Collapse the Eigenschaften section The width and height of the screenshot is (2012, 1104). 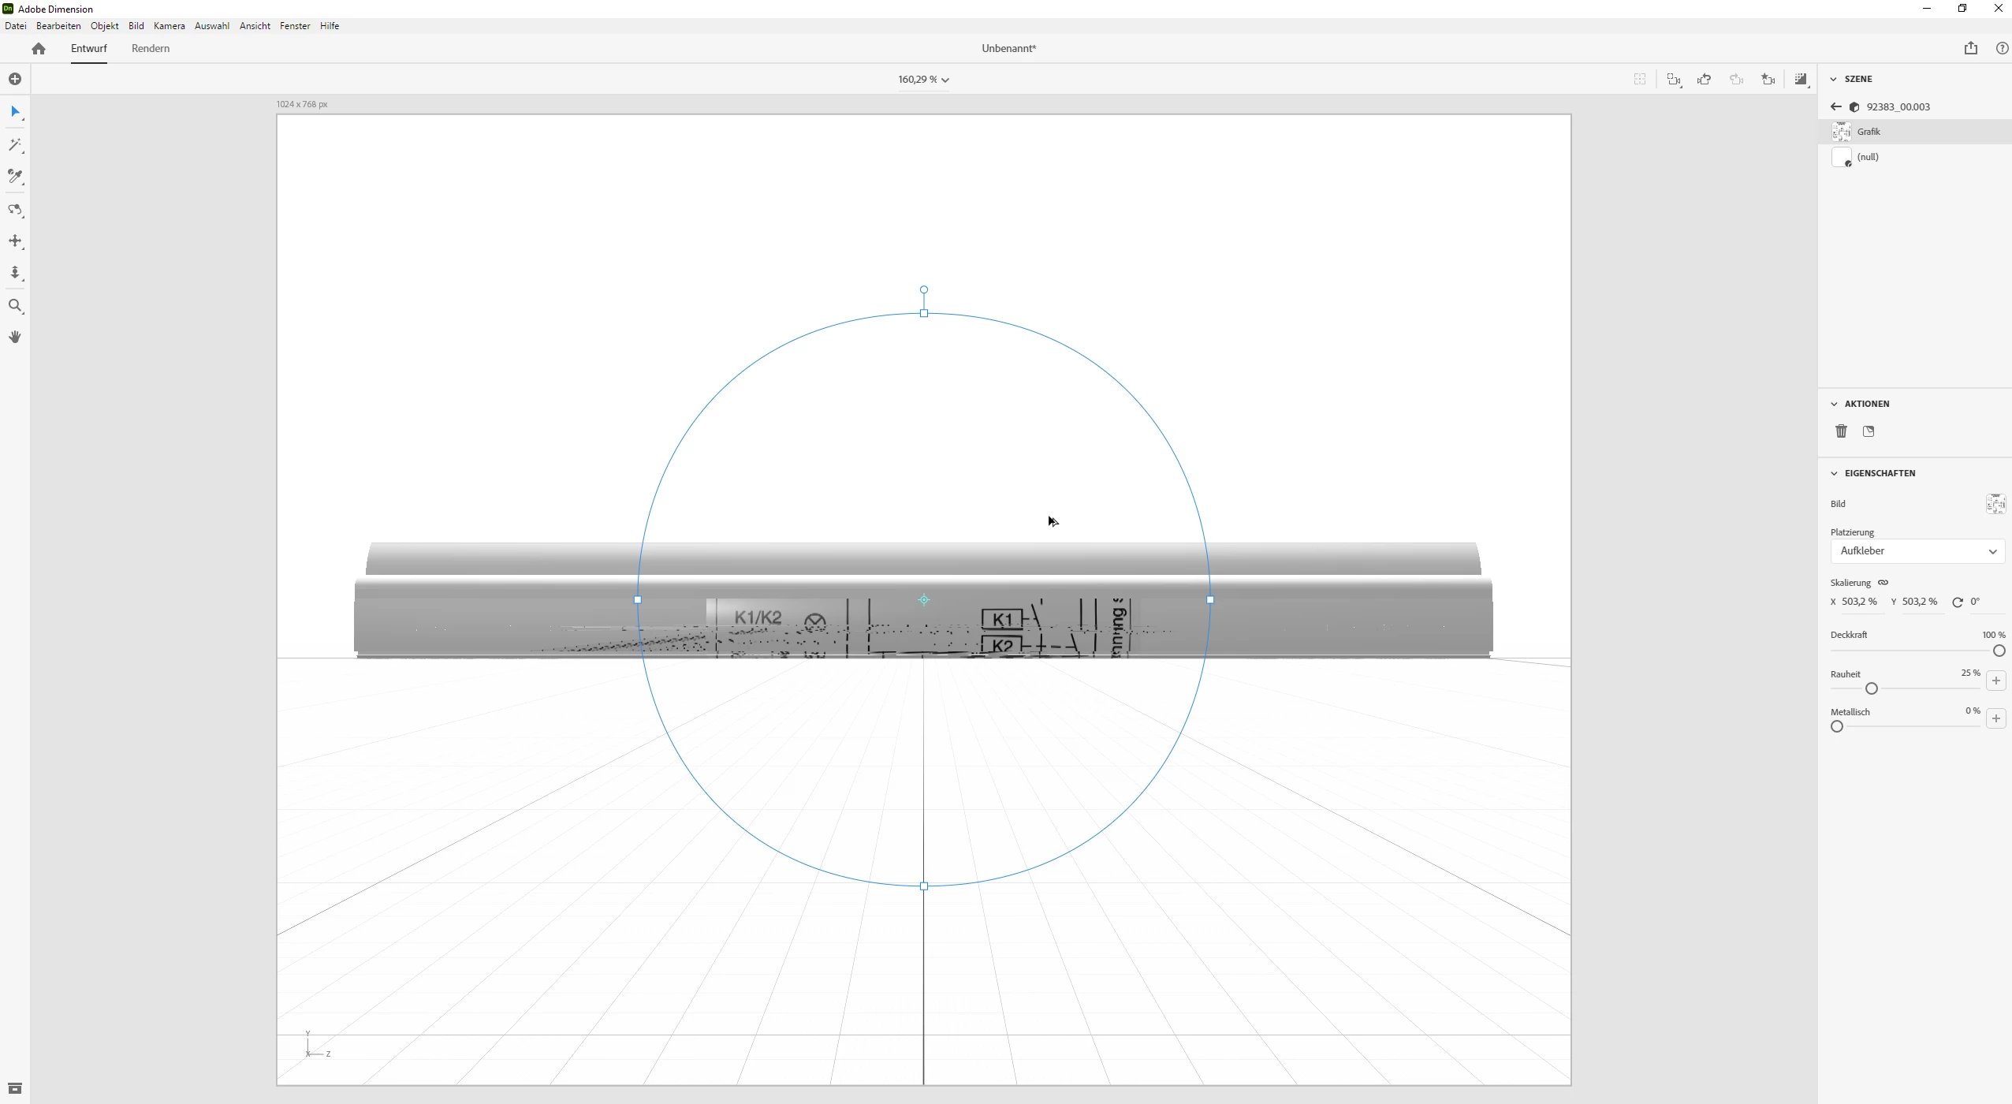point(1834,473)
